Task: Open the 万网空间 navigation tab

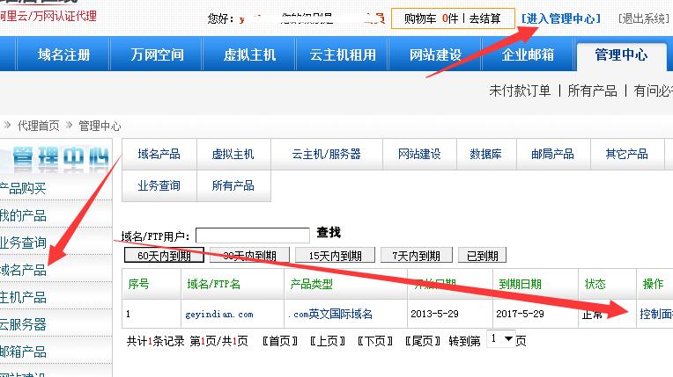Action: (159, 54)
